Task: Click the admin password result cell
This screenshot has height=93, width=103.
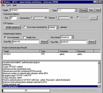Action: tap(80, 54)
